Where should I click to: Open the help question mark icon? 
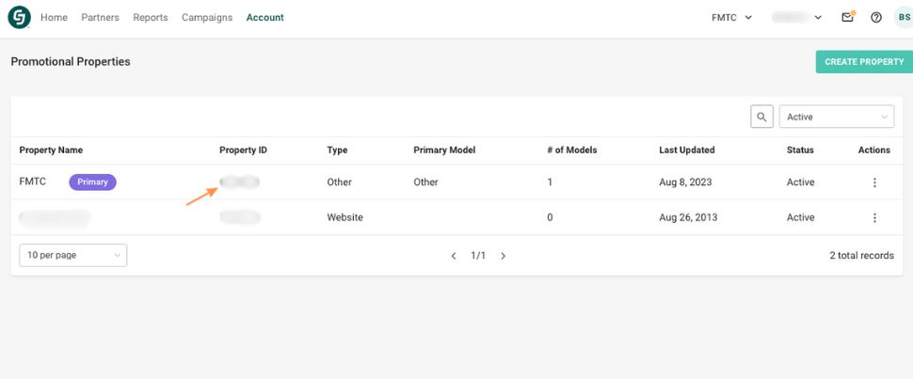pyautogui.click(x=875, y=17)
